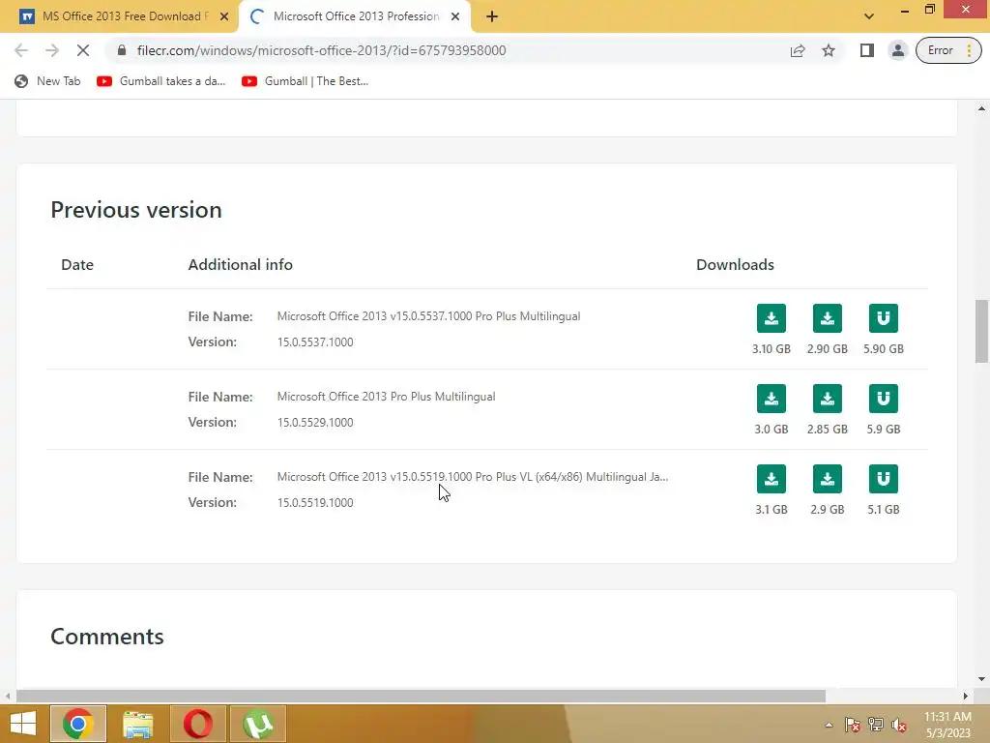This screenshot has height=743, width=990.
Task: Download the 2.9 GB file for version 15.0.5519.1000
Action: 828,478
